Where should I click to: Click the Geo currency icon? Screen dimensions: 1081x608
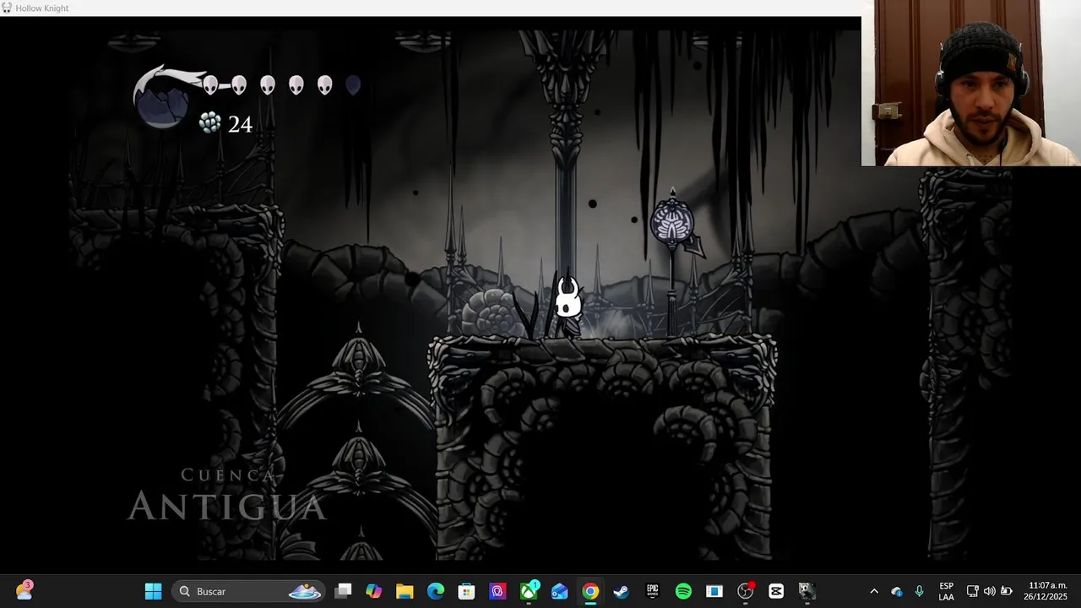click(x=209, y=123)
